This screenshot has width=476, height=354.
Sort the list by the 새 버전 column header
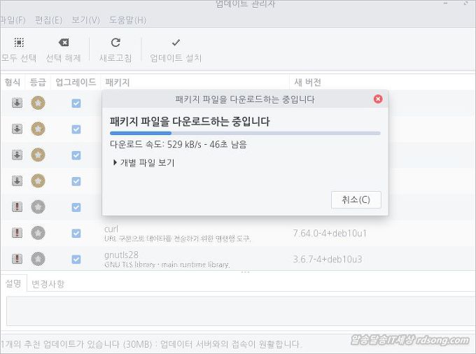[x=308, y=83]
